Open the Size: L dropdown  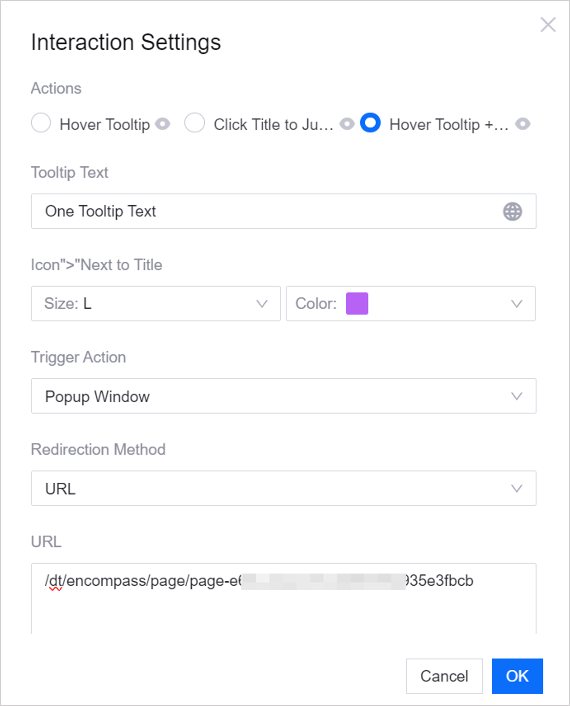[x=156, y=304]
